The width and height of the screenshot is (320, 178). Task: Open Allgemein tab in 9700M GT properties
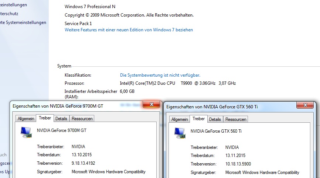tap(26, 119)
